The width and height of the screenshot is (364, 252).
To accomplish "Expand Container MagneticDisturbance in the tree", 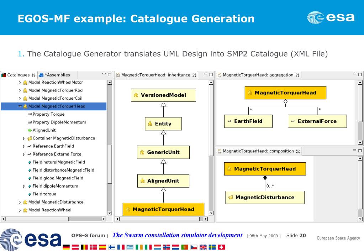I will [x=24, y=138].
